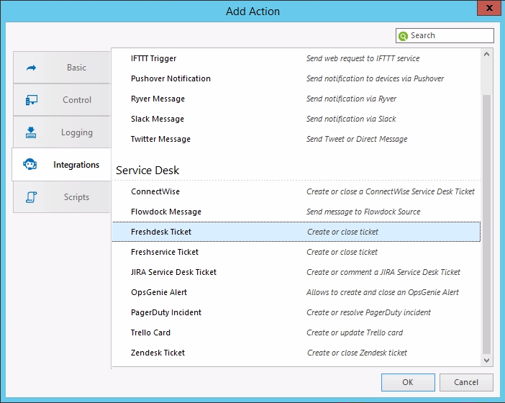
Task: Click 'Create or close a ConnectWise Service Desk Ticket'
Action: pyautogui.click(x=391, y=191)
